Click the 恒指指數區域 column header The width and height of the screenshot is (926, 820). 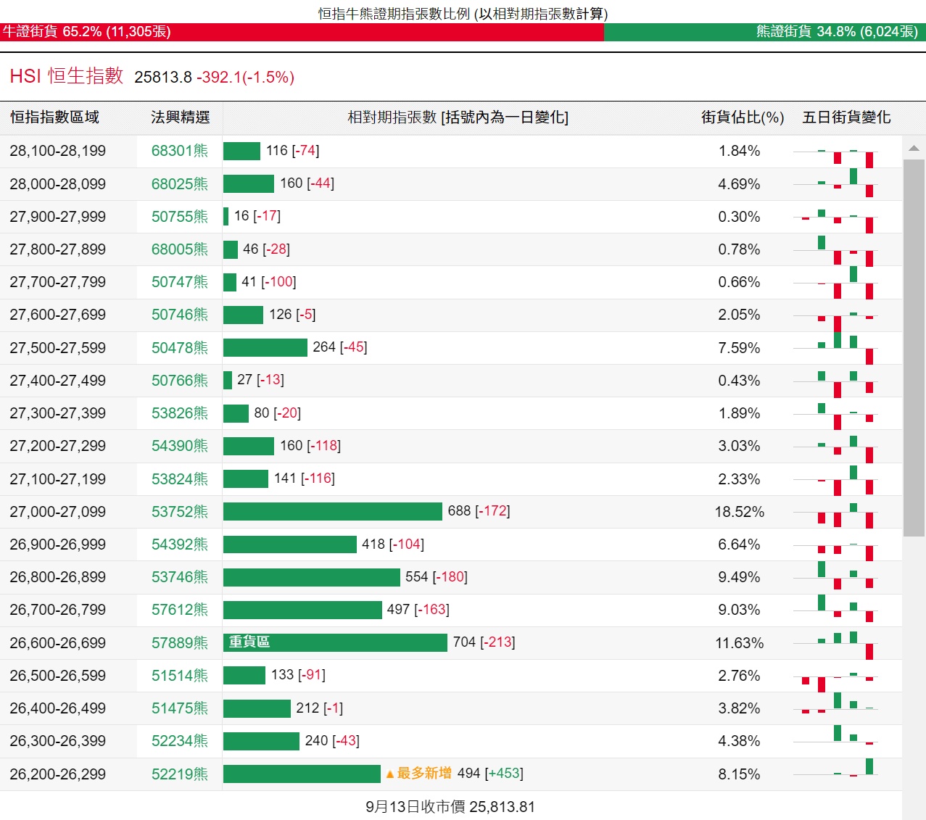tap(54, 117)
